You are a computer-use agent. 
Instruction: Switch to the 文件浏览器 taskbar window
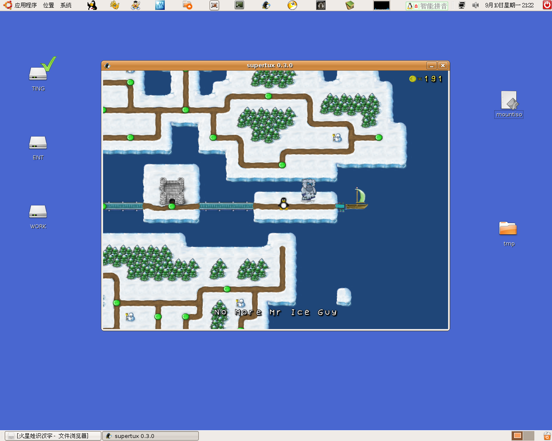click(x=53, y=436)
